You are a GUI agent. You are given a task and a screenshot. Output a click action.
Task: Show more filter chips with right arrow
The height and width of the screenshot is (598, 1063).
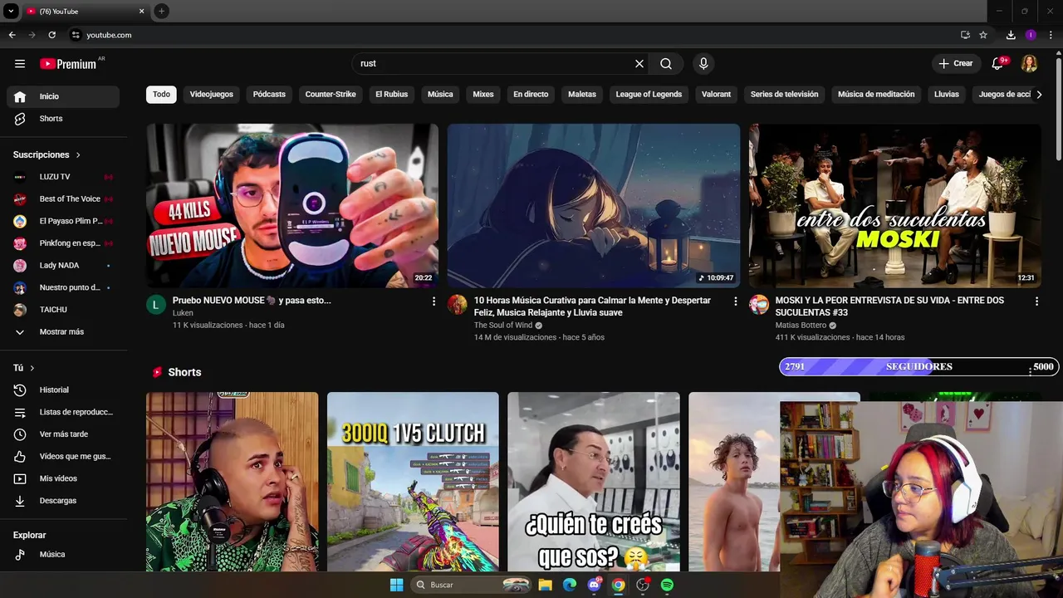(x=1039, y=95)
